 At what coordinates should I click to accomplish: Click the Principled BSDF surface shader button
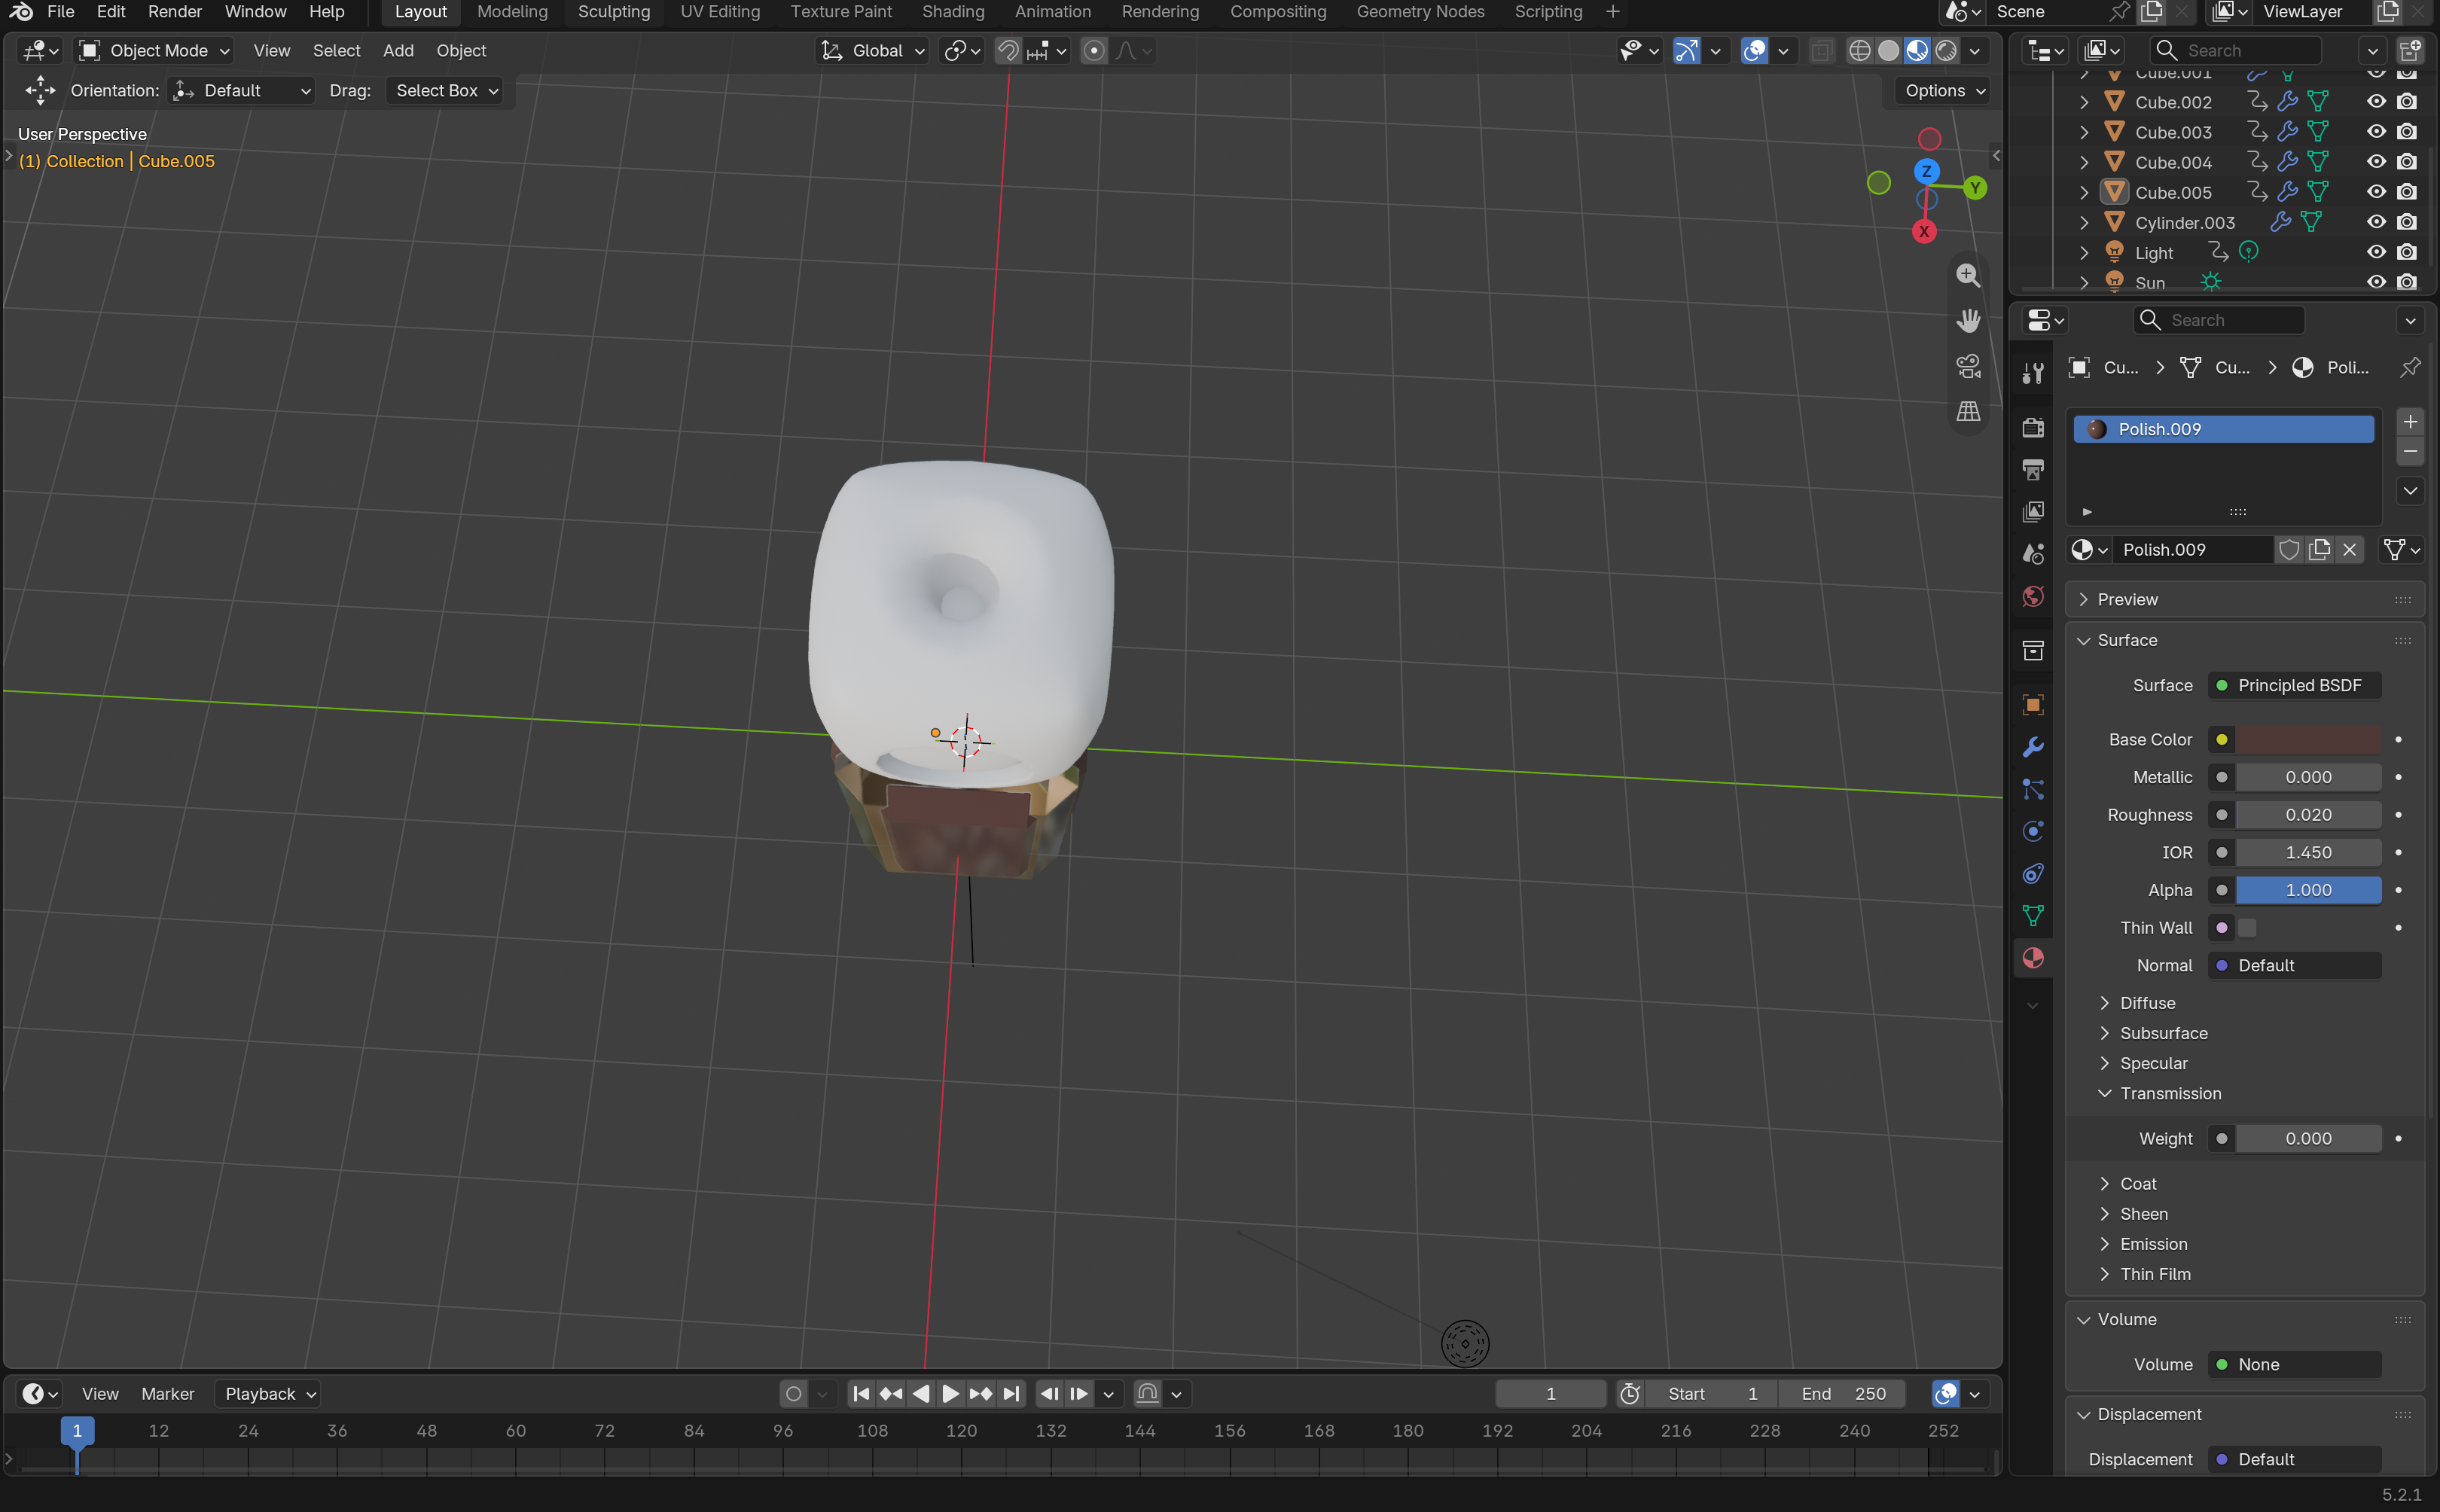[x=2294, y=685]
